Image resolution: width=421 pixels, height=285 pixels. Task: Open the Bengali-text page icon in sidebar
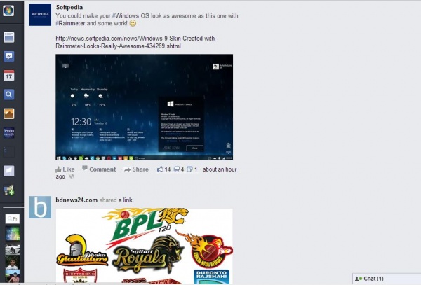click(9, 132)
